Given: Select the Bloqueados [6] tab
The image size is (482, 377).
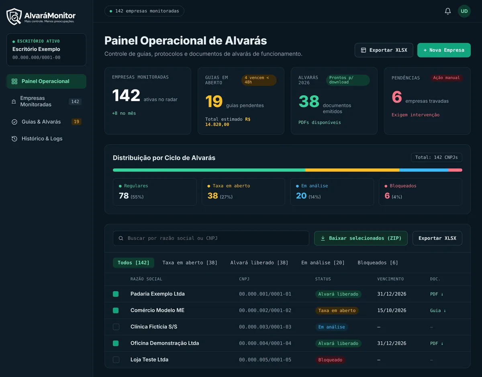Looking at the screenshot, I should click(378, 263).
